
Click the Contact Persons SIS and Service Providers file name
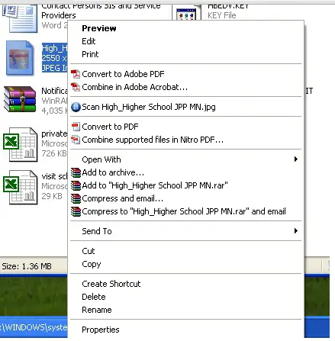pos(101,11)
